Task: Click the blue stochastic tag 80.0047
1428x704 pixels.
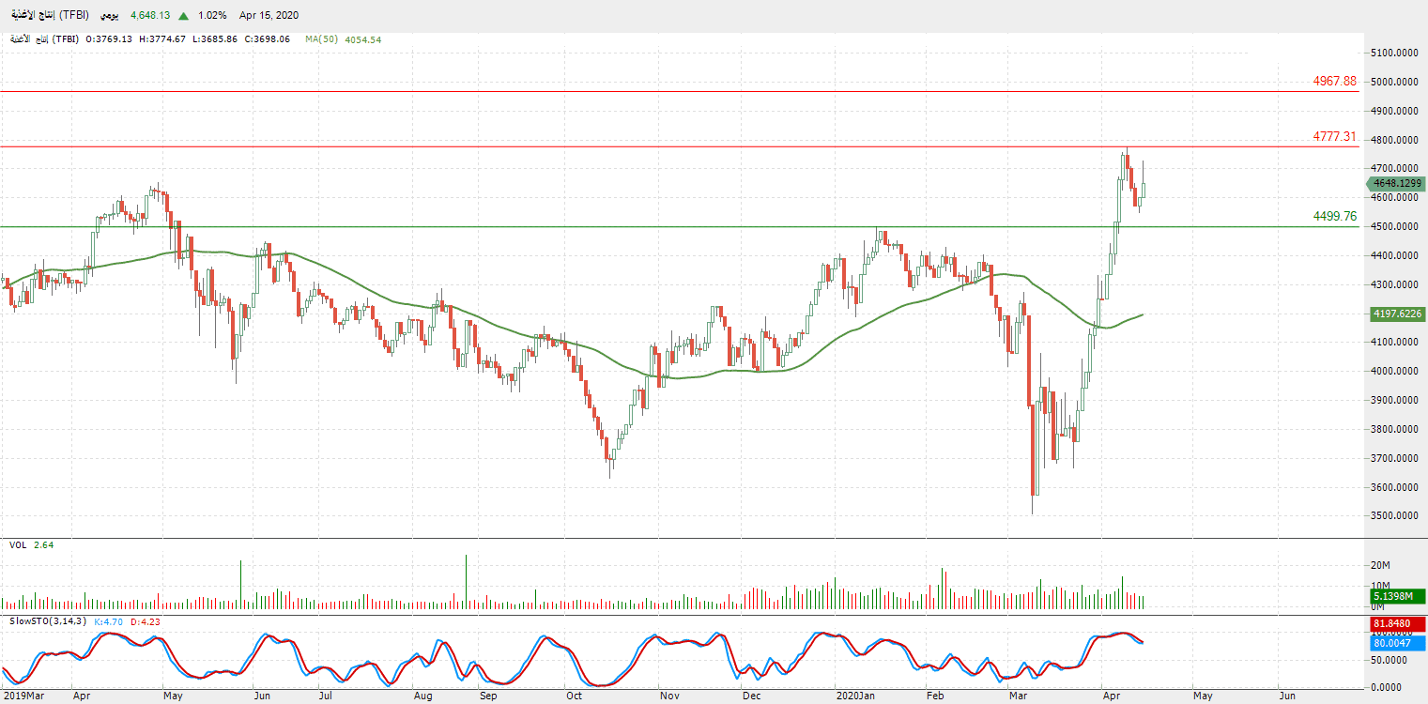Action: (x=1397, y=643)
